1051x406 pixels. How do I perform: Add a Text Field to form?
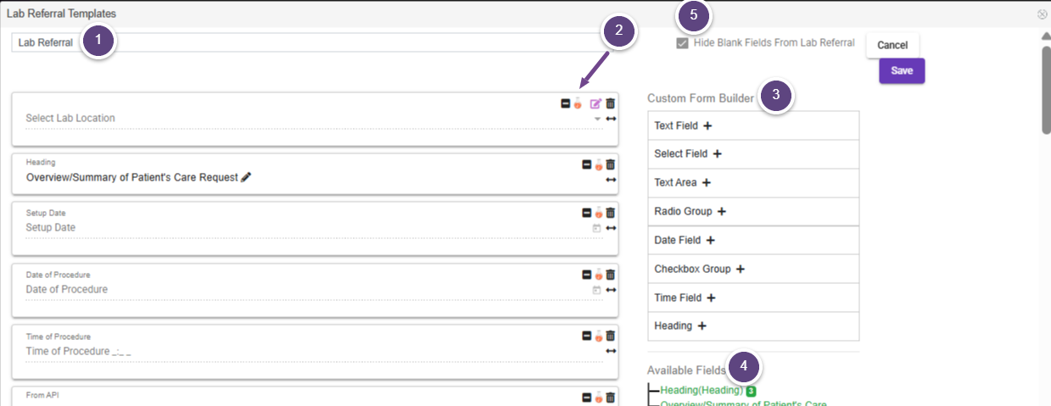(707, 125)
